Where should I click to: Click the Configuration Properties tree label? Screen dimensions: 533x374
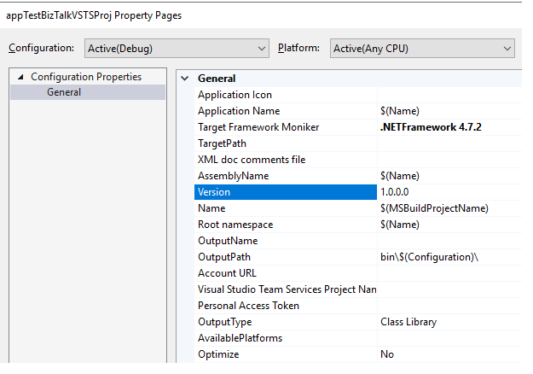tap(86, 77)
